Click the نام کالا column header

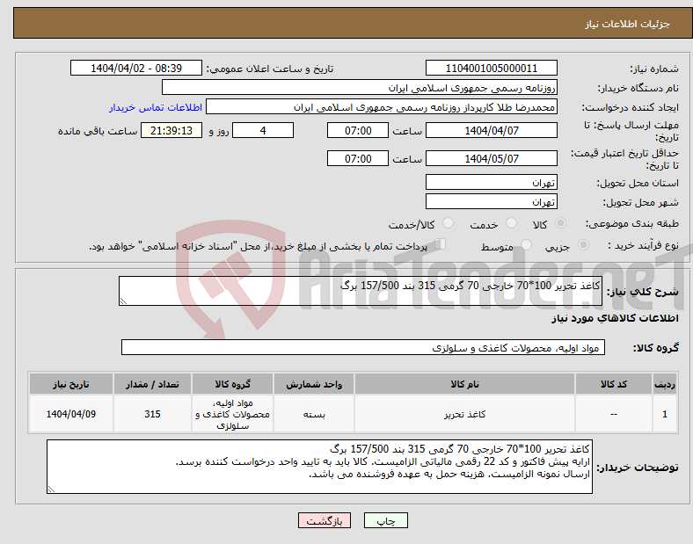pyautogui.click(x=464, y=384)
